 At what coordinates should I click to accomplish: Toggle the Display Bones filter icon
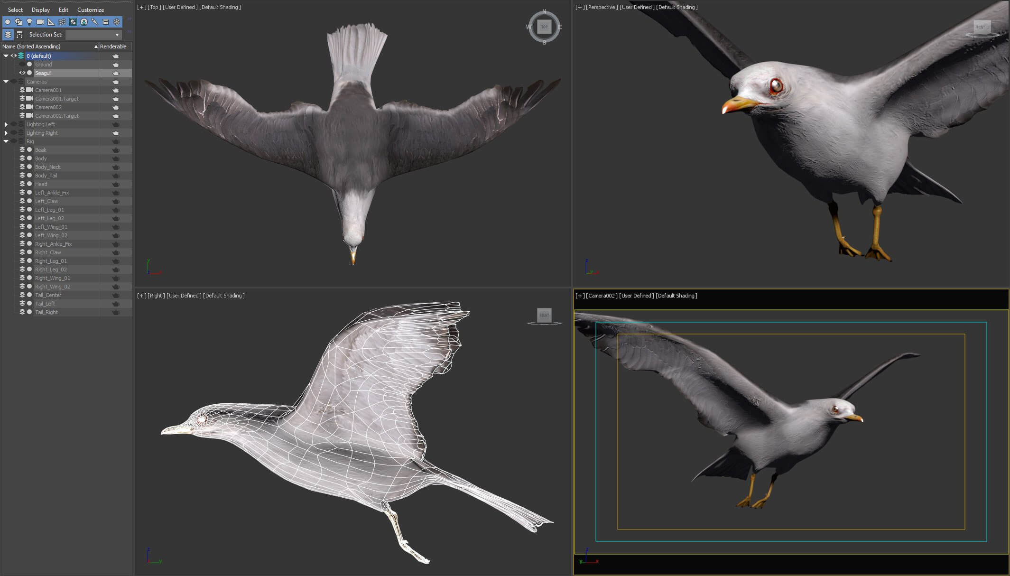pos(94,22)
